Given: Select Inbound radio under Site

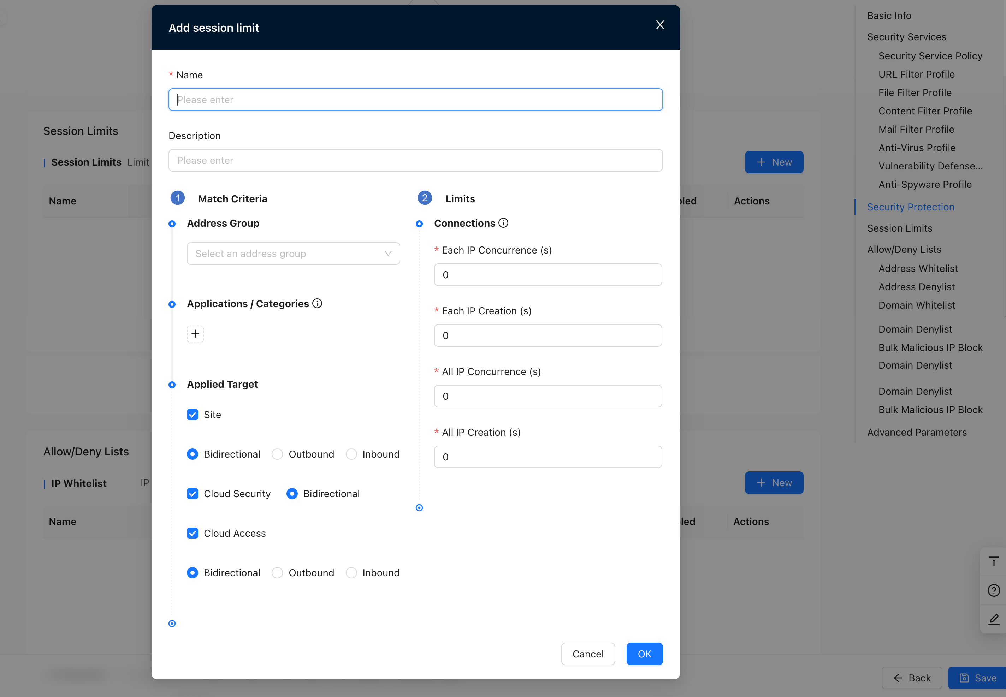Looking at the screenshot, I should coord(351,454).
